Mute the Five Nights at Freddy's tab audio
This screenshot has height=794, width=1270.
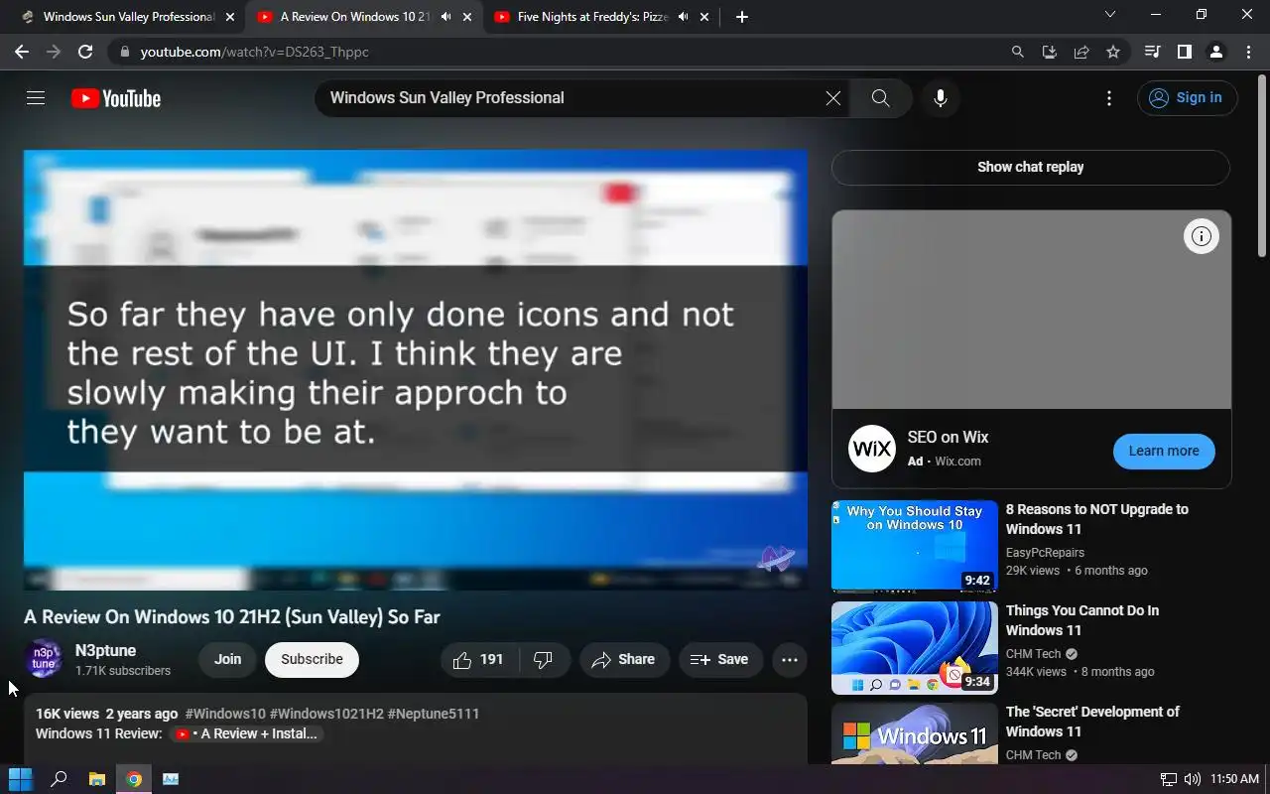pyautogui.click(x=684, y=17)
